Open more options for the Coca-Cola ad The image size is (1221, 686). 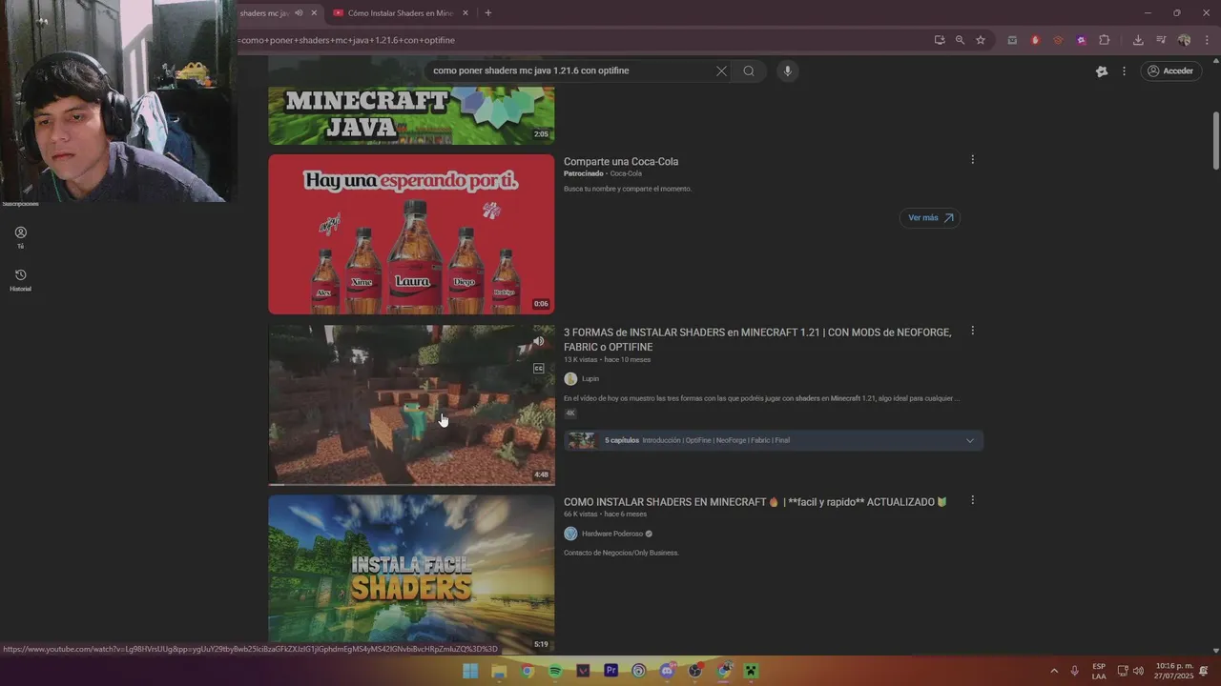pos(972,160)
